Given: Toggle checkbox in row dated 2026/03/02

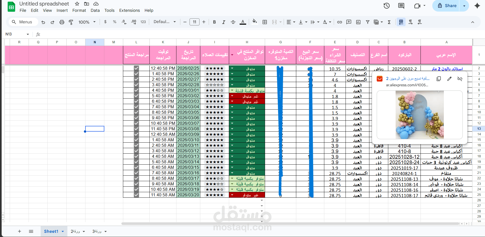Looking at the screenshot, I should click(136, 96).
